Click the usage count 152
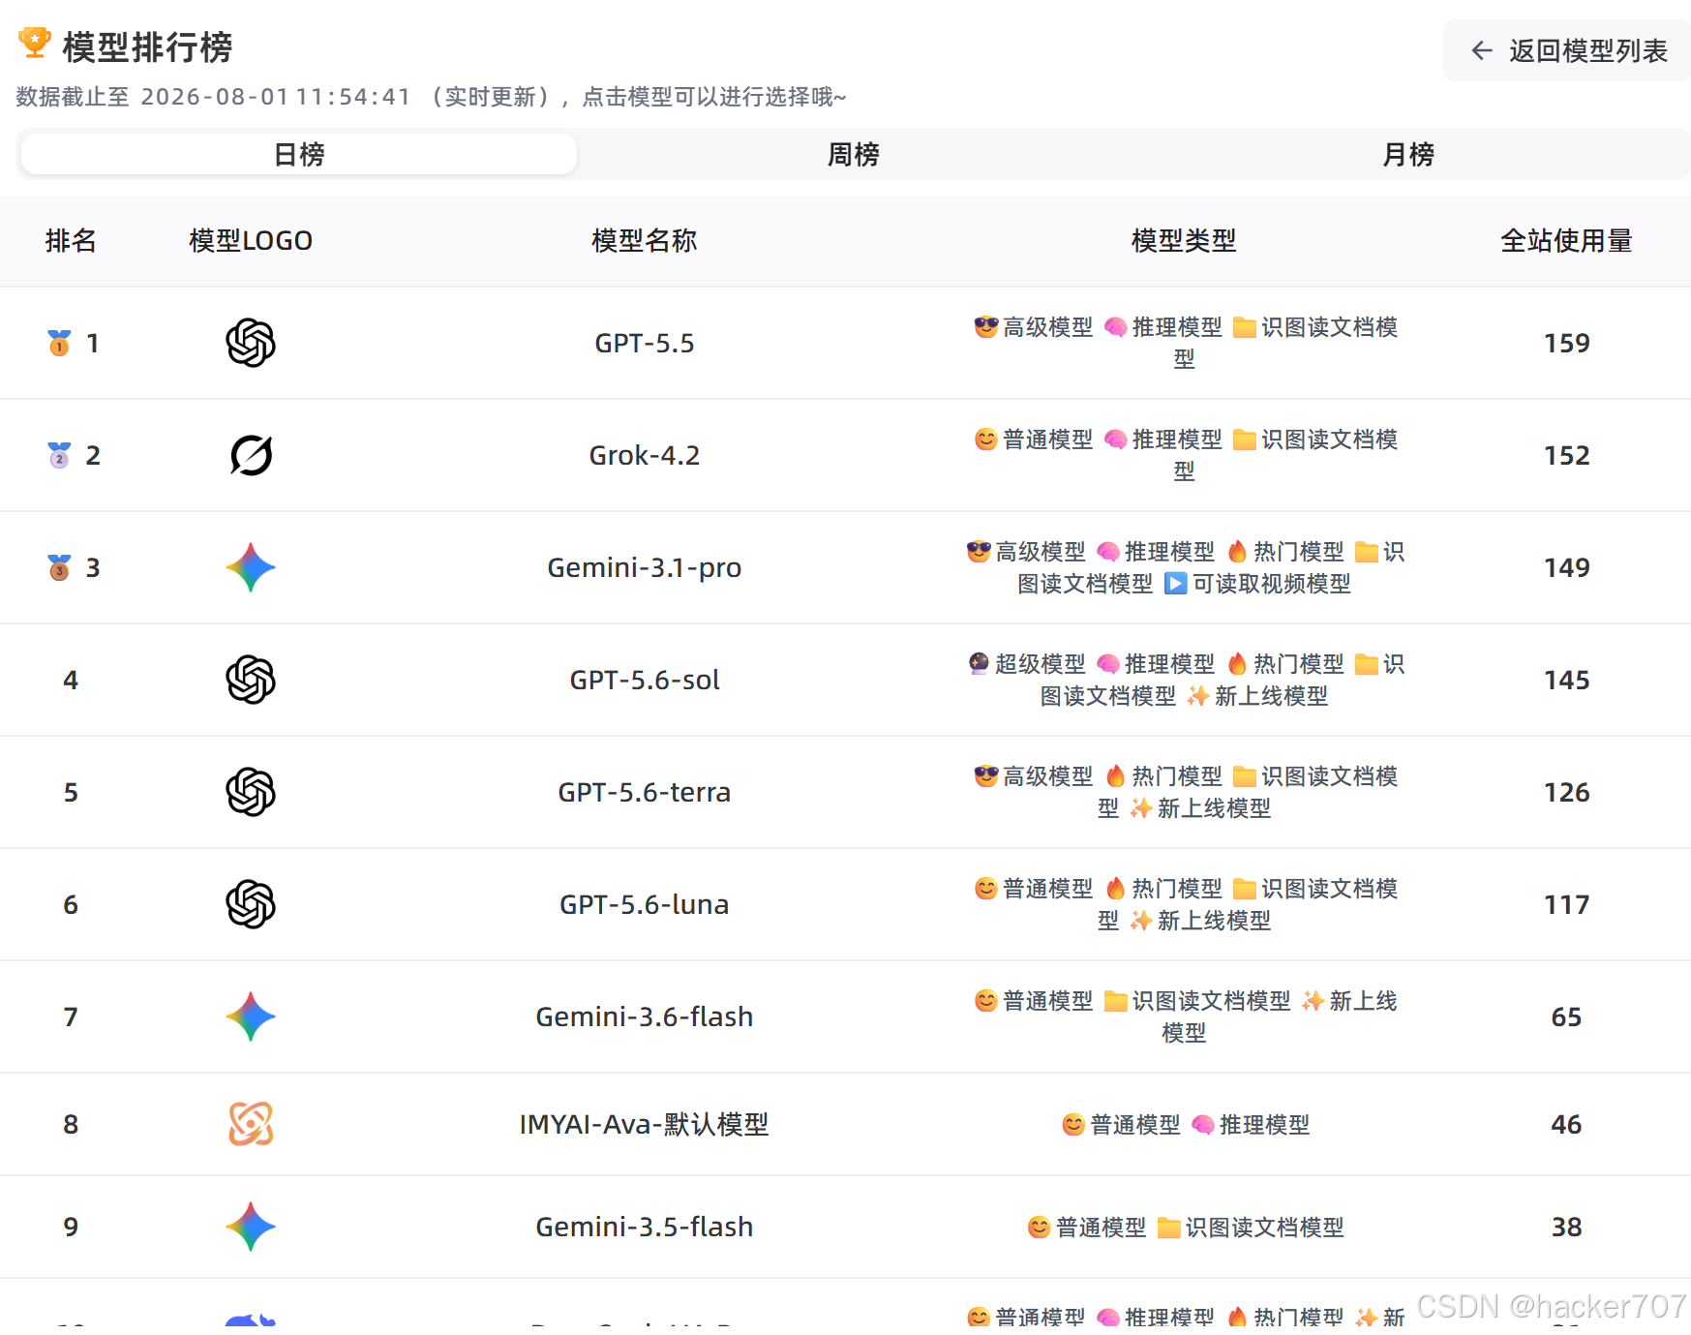Viewport: 1691px width, 1335px height. pyautogui.click(x=1566, y=456)
